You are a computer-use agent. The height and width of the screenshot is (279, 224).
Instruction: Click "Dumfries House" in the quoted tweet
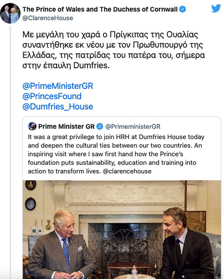point(172,137)
